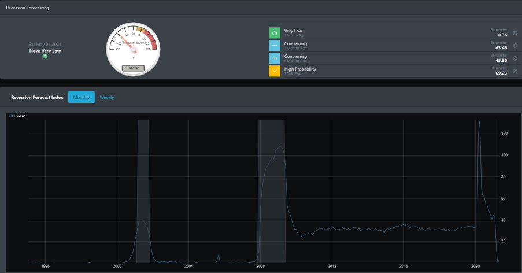
Task: Click the 2020 spike peak on chart
Action: coord(480,120)
